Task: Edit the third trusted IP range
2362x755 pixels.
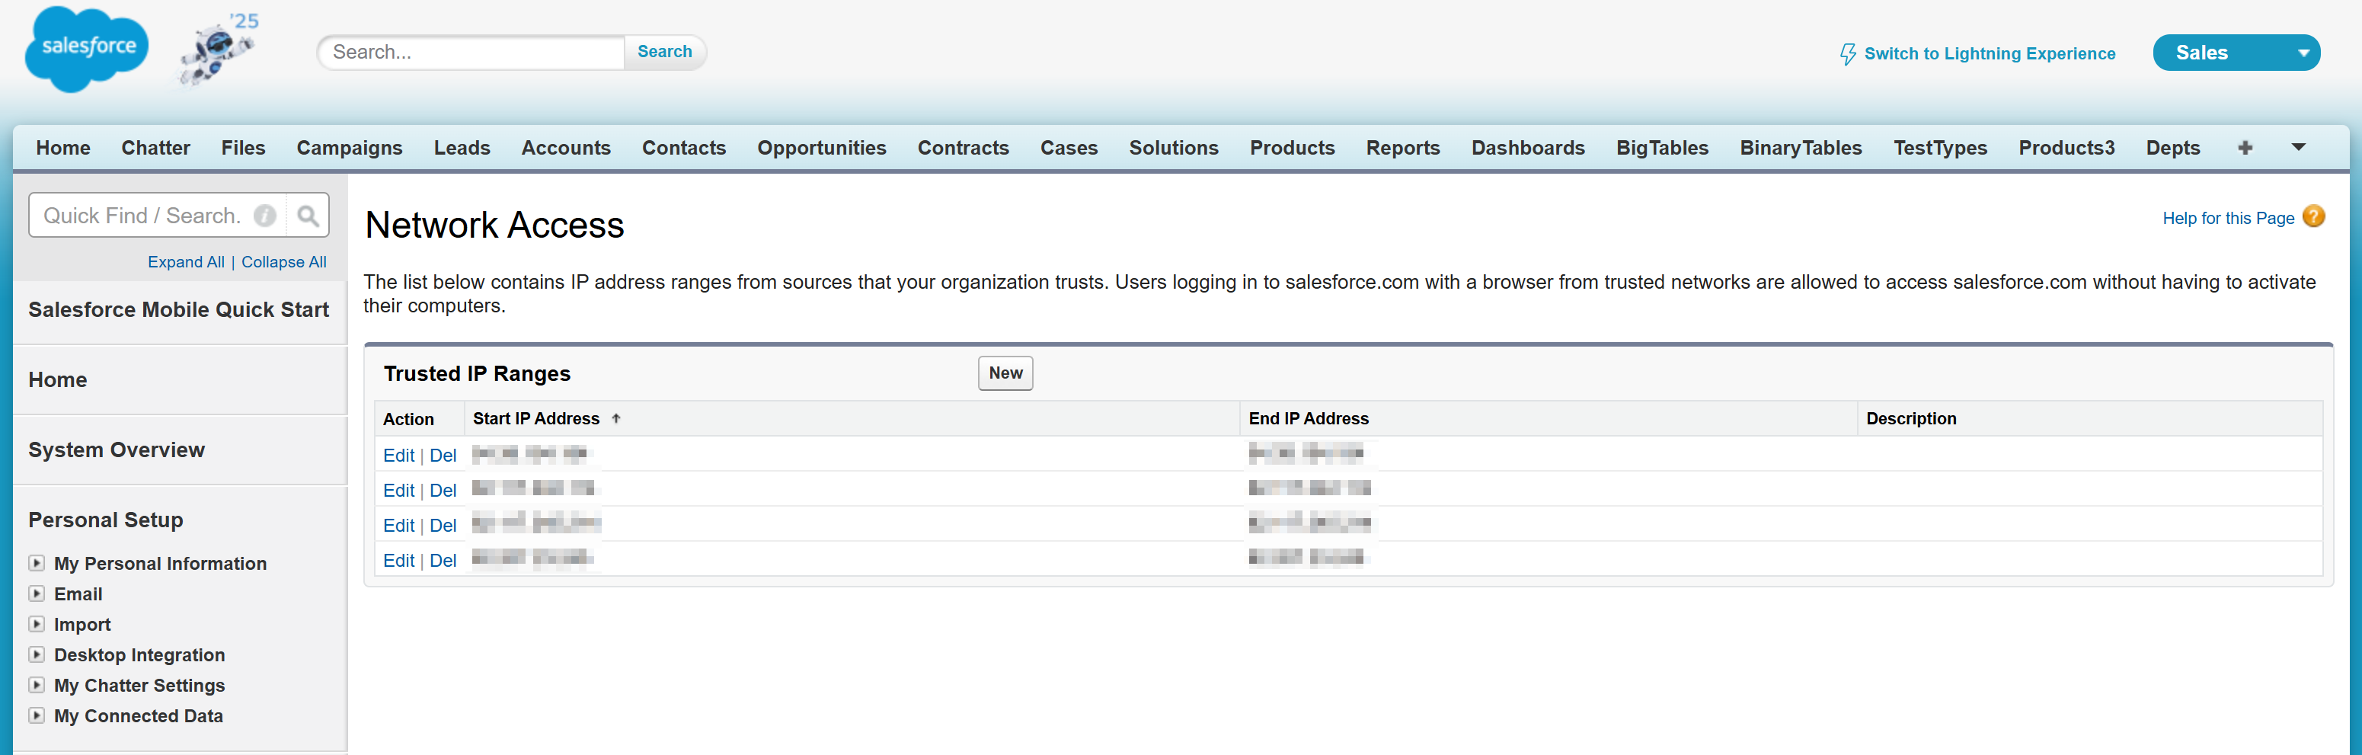Action: click(399, 525)
